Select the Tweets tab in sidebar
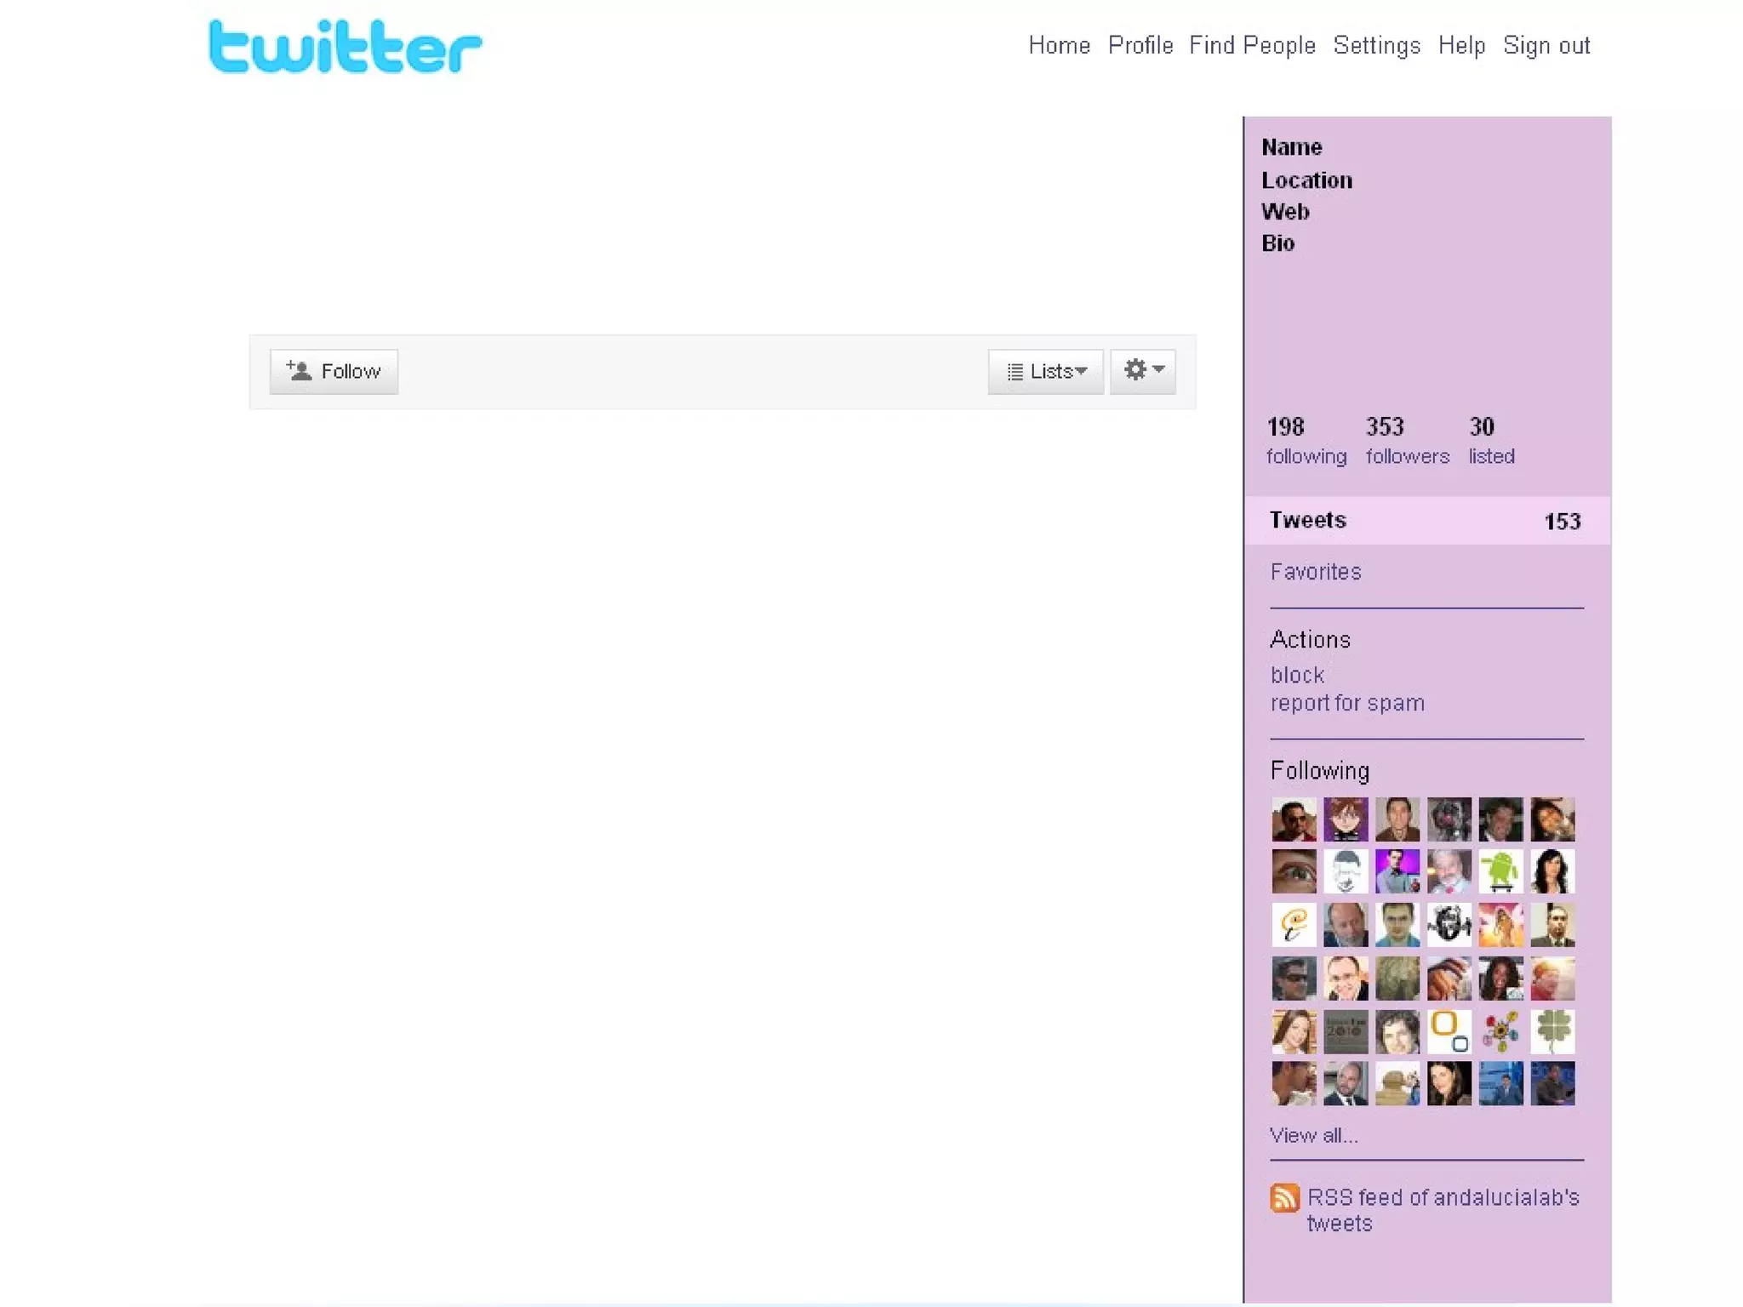 (1307, 520)
